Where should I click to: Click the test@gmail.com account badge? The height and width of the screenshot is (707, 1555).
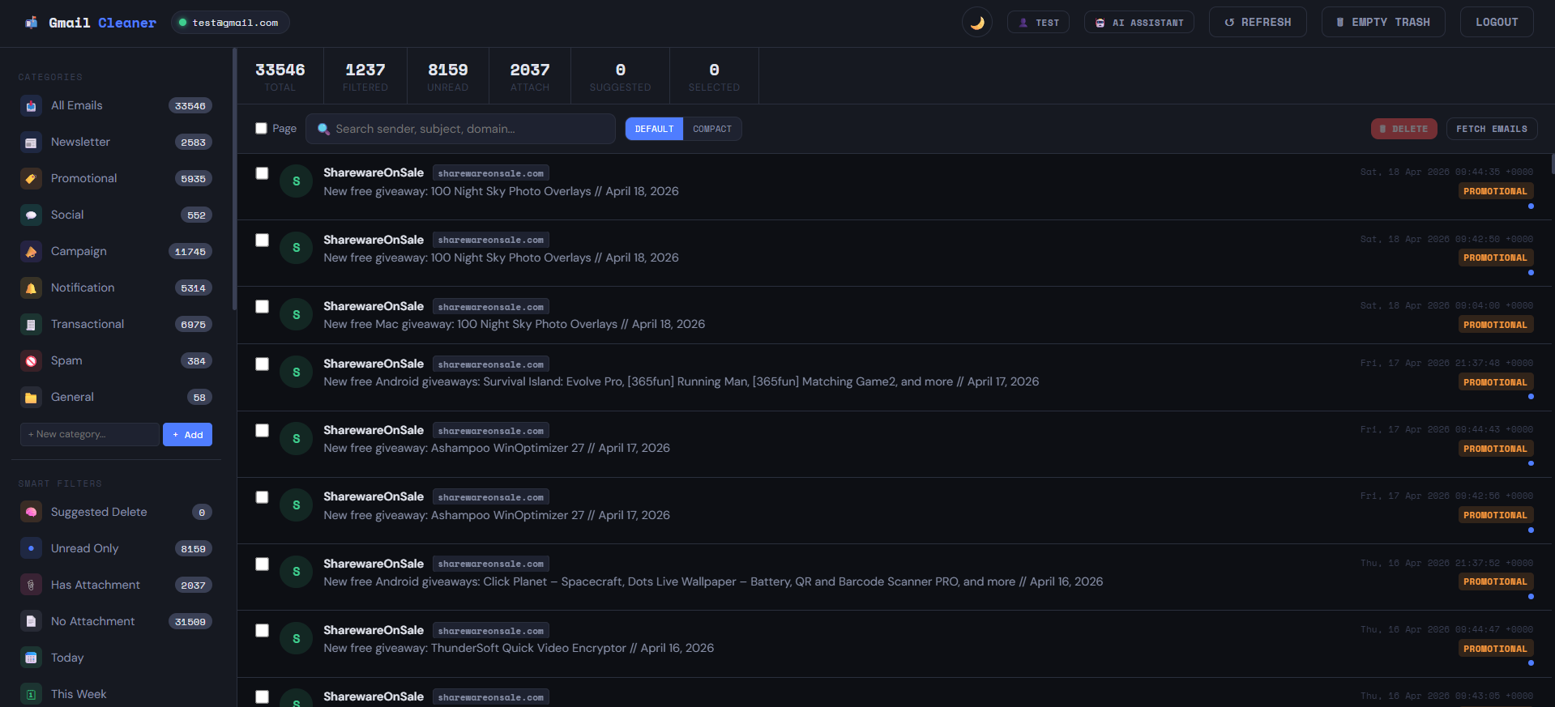click(x=230, y=23)
